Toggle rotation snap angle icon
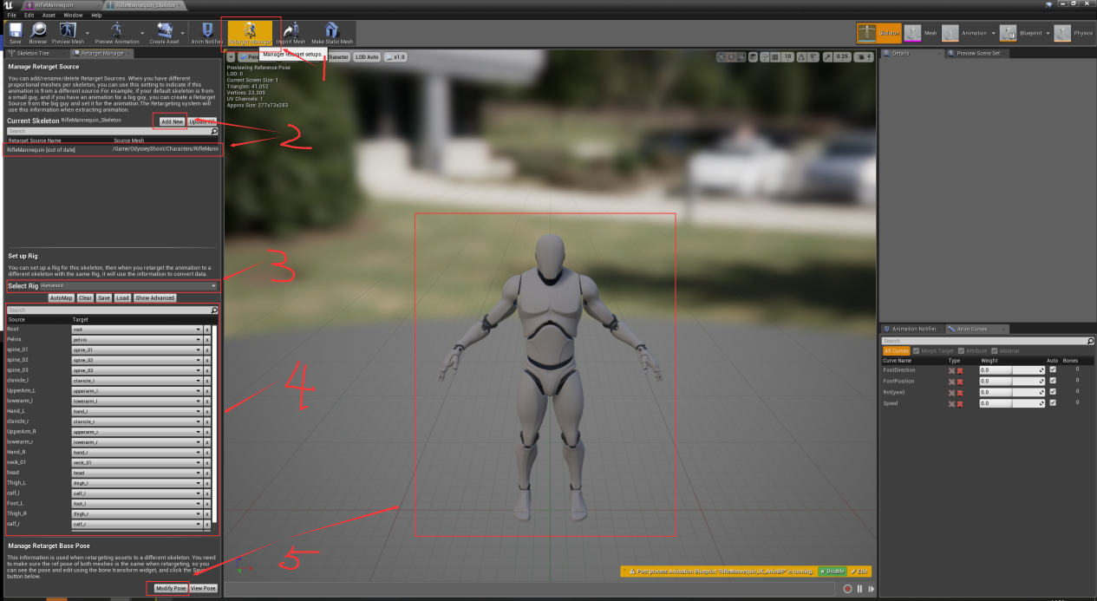 [x=802, y=56]
